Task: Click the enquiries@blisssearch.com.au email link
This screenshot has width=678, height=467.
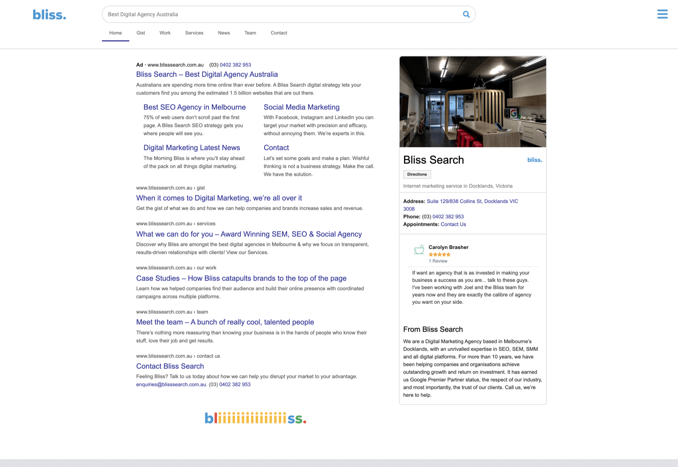Action: (171, 385)
